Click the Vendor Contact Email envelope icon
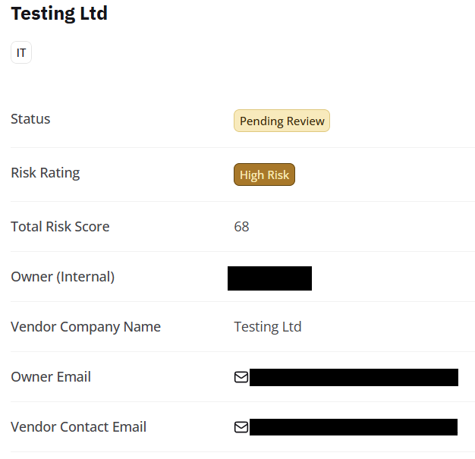The width and height of the screenshot is (475, 459). pos(241,427)
